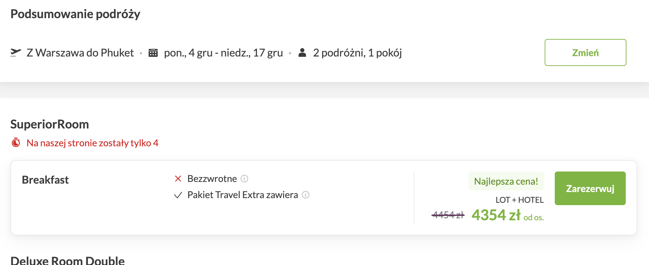Click the red X non-refundable icon
The image size is (649, 265).
tap(178, 179)
